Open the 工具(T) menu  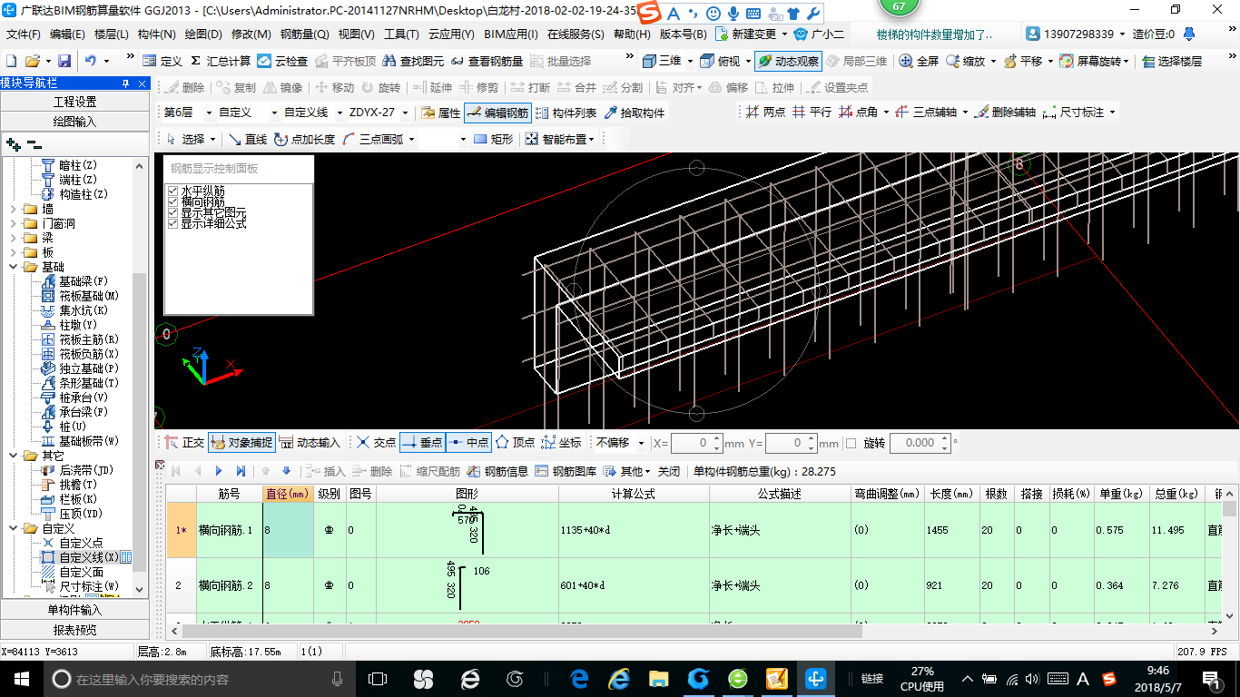pyautogui.click(x=401, y=34)
